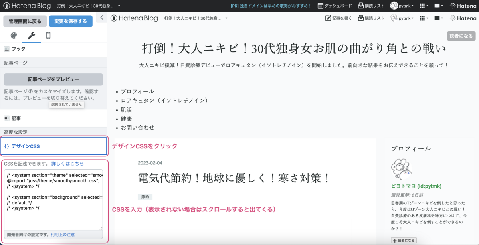Click the profile avatar image
Screen dimensions: 479x245
coord(401,169)
